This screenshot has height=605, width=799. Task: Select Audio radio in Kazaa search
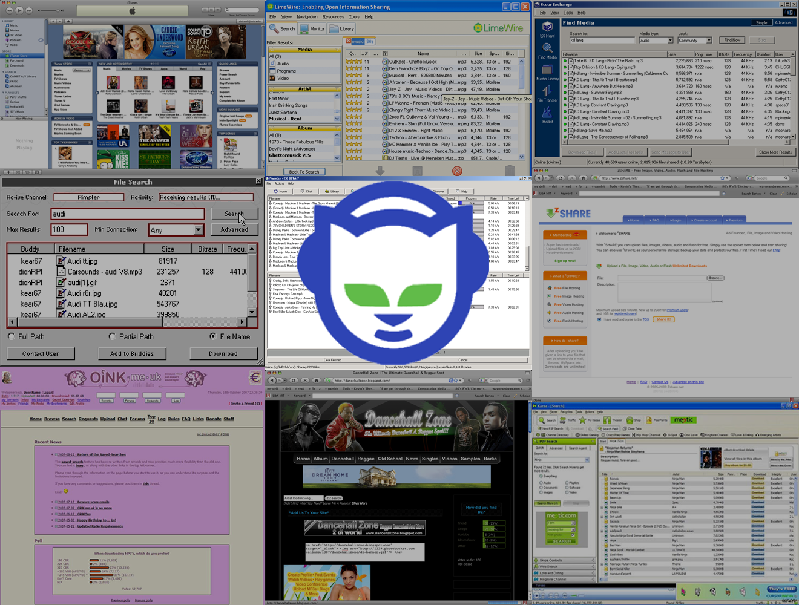(x=541, y=483)
